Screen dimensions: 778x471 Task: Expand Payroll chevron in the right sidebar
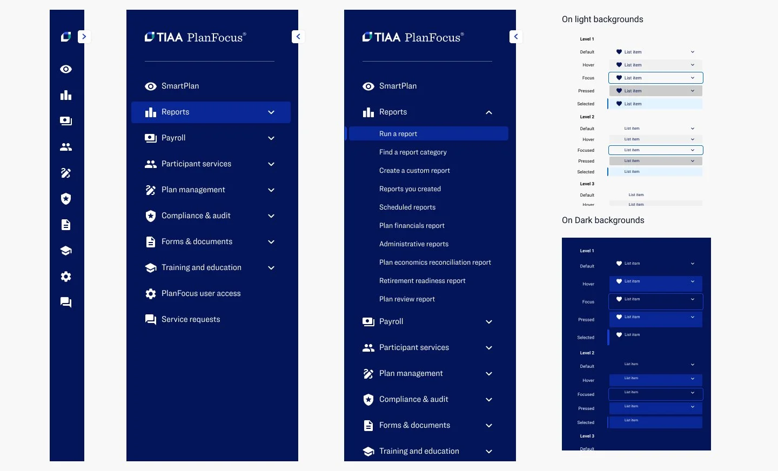tap(489, 322)
